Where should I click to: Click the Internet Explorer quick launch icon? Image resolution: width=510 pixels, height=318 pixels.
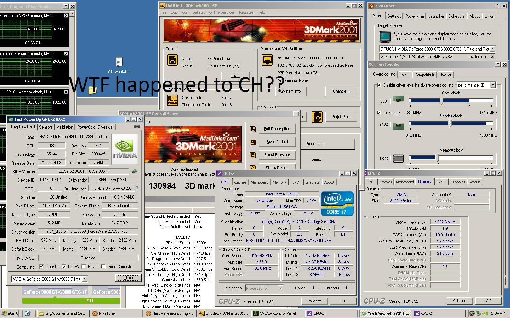(x=28, y=313)
